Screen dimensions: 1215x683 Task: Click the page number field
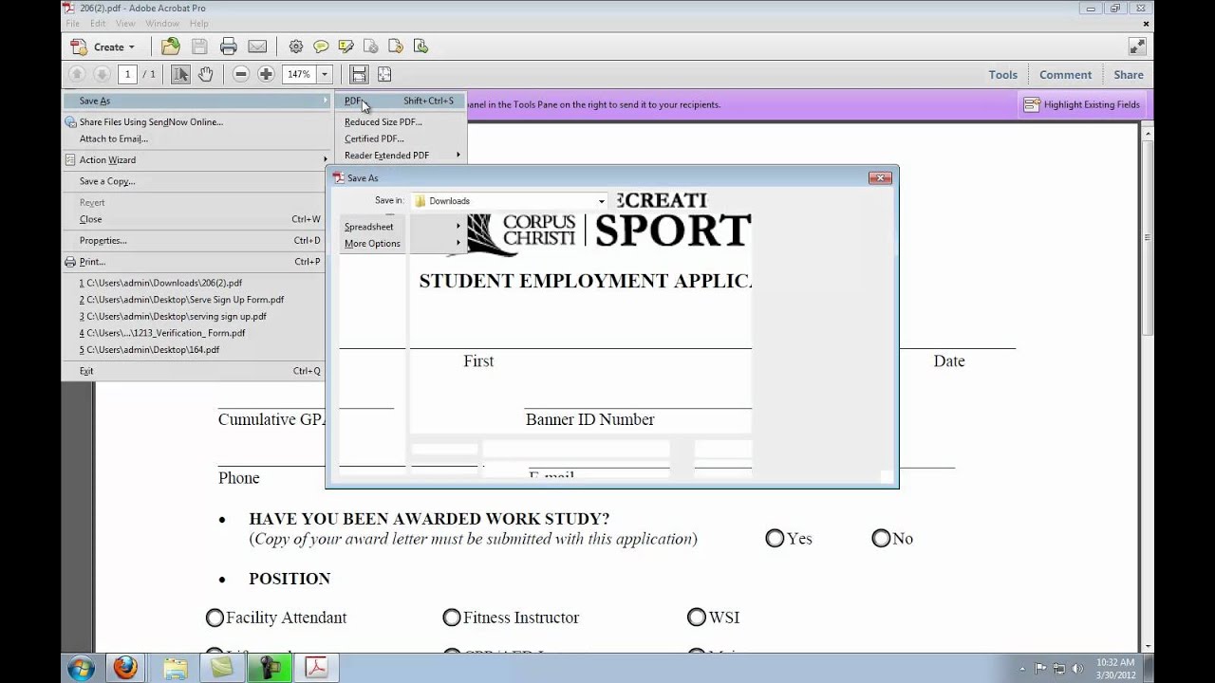point(127,74)
